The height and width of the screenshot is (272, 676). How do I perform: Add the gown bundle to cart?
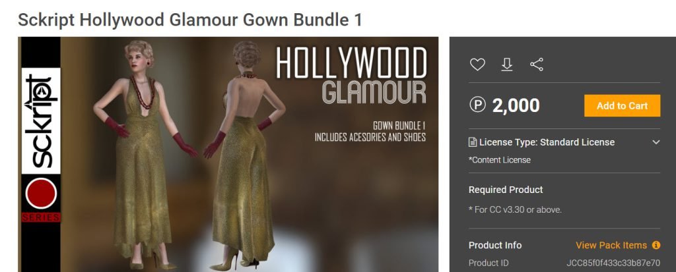622,105
